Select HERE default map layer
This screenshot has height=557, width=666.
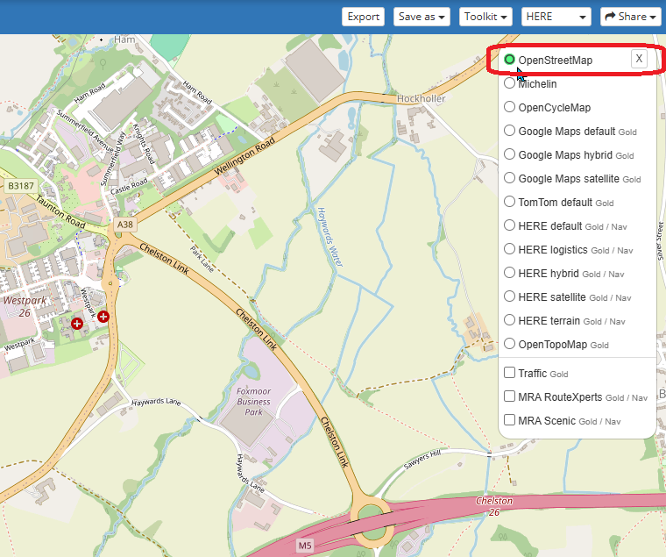(x=509, y=225)
